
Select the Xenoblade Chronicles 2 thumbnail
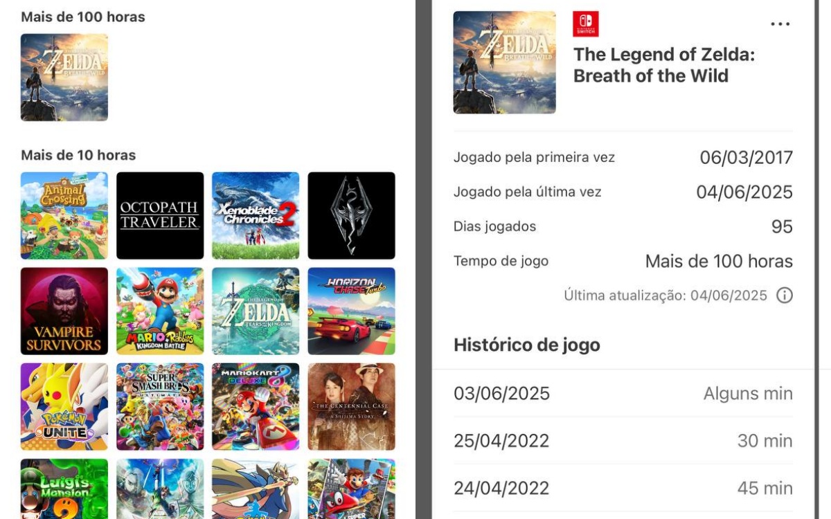[x=256, y=215]
